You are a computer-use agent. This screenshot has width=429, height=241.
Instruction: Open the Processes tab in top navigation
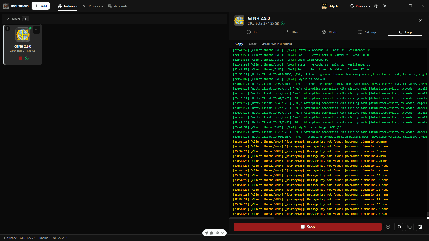click(x=93, y=6)
